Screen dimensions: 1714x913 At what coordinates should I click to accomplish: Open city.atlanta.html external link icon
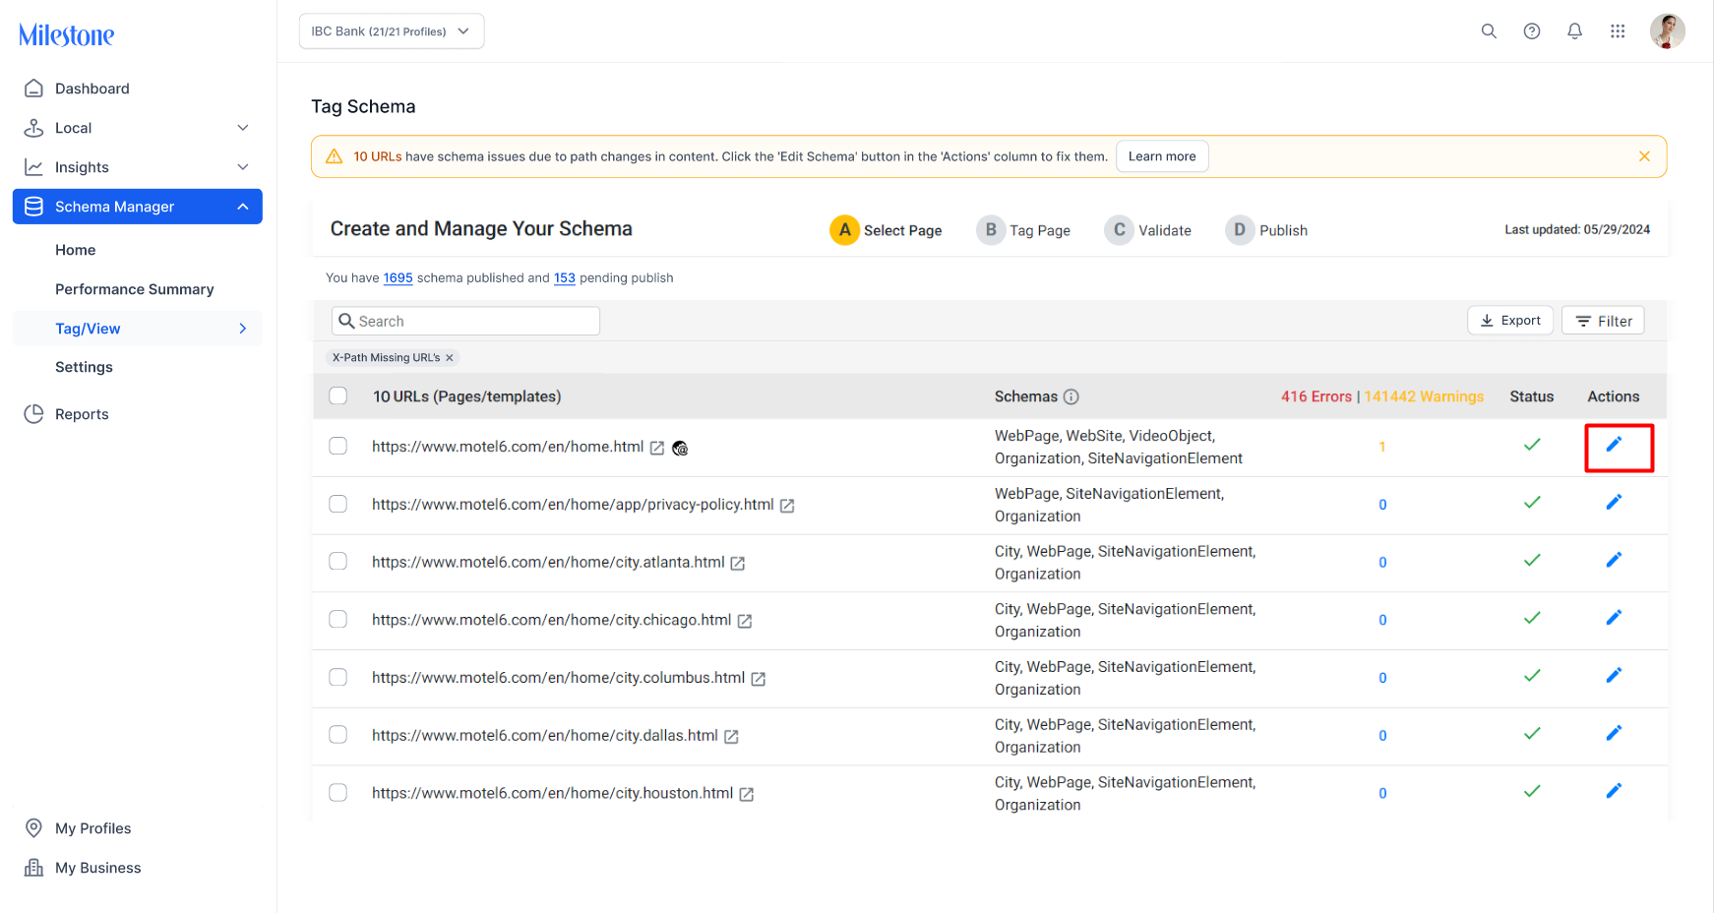pos(738,564)
